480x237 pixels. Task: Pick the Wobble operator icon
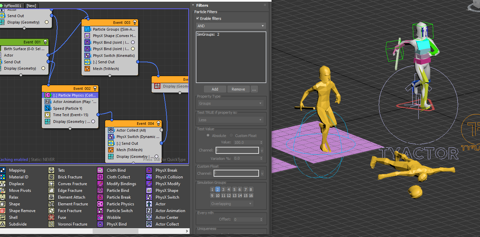coord(100,217)
